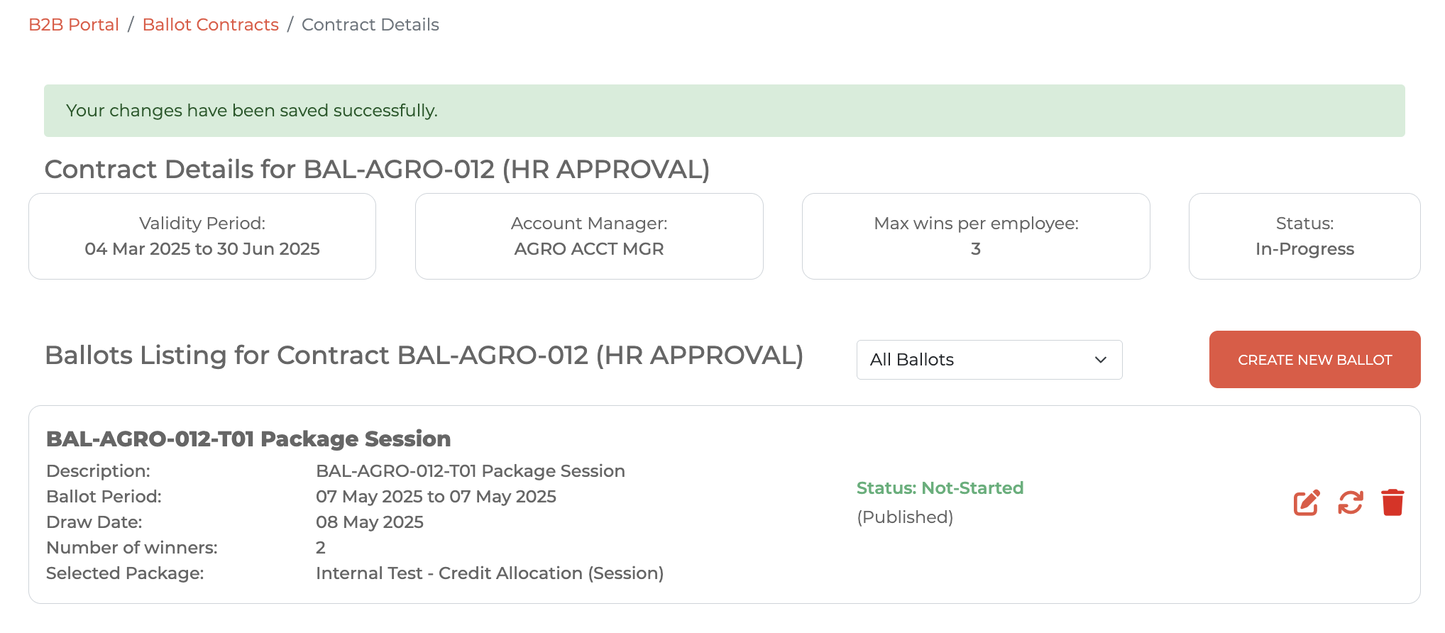The height and width of the screenshot is (633, 1445).
Task: Click the In-Progress Status card
Action: pyautogui.click(x=1304, y=236)
